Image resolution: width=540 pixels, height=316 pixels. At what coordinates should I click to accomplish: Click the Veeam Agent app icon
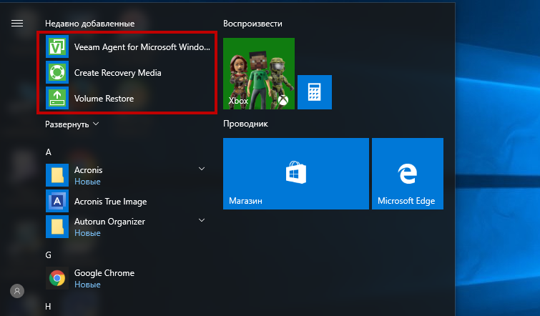(x=57, y=46)
